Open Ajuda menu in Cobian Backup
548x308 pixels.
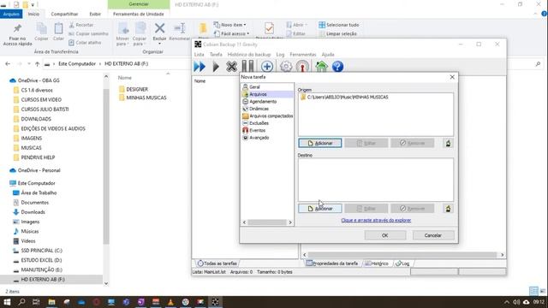(327, 55)
